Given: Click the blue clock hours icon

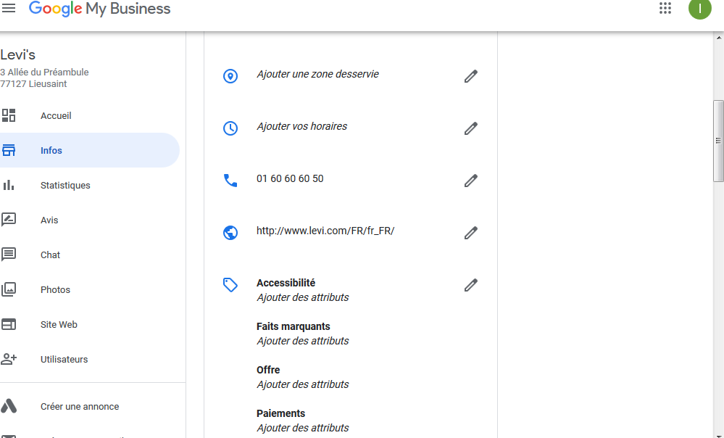Looking at the screenshot, I should (x=230, y=128).
